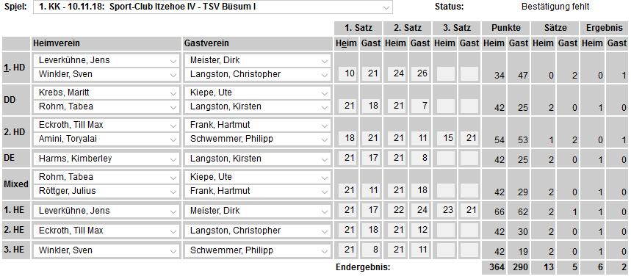Open the Eckroth, Till Max dropdown in 2. HE

(x=107, y=231)
